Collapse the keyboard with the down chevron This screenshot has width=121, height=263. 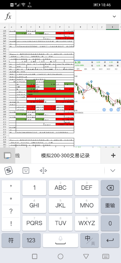click(113, 171)
